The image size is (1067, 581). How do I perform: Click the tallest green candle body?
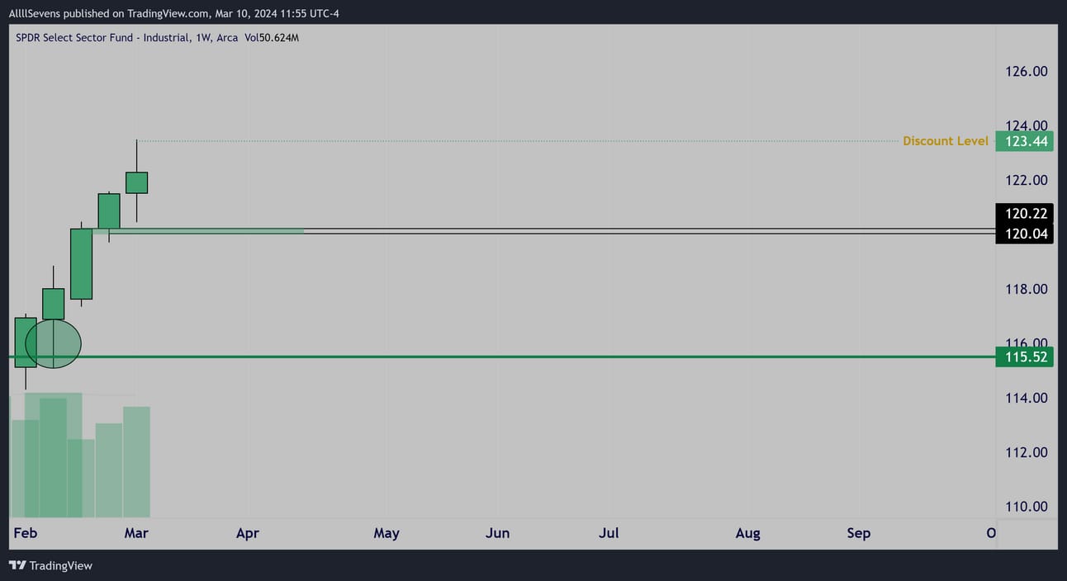[x=81, y=264]
